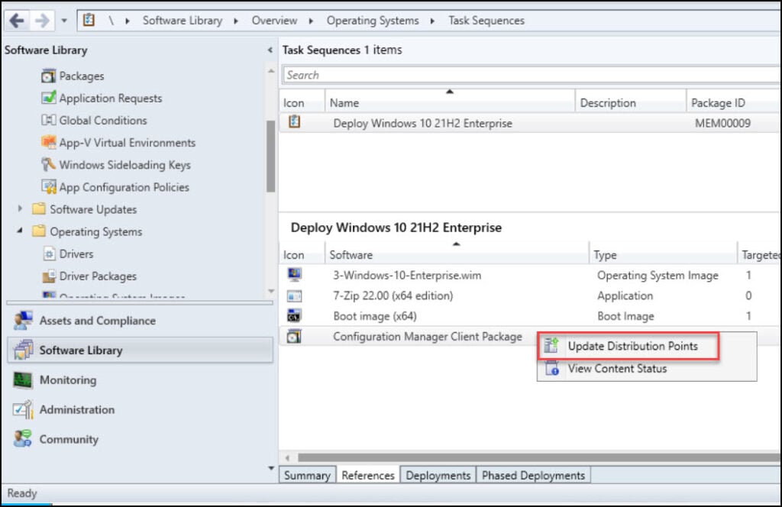Screen dimensions: 782x507
Task: Select the 7-Zip 22.00 (x64 edition) reference
Action: coord(530,295)
